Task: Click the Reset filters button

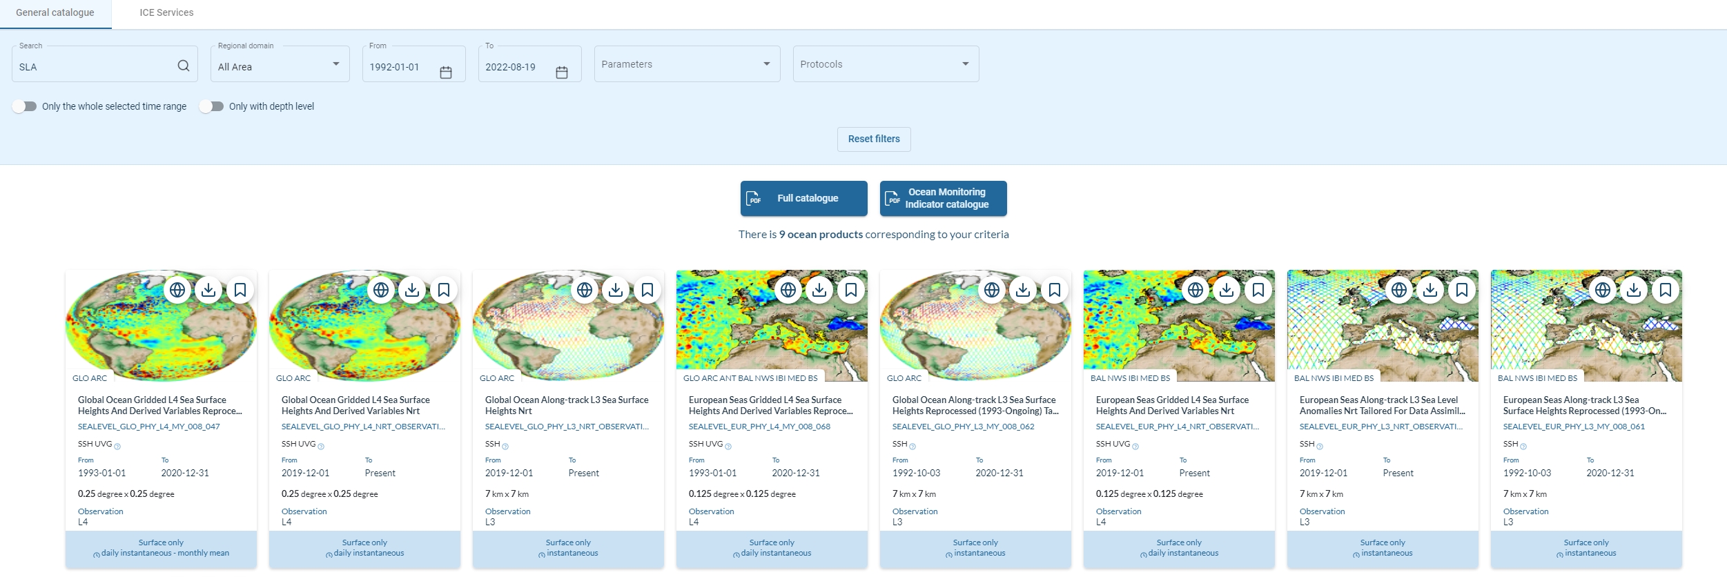Action: pyautogui.click(x=874, y=139)
